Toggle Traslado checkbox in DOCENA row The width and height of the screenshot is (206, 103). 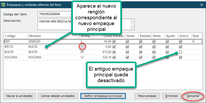click(x=141, y=57)
